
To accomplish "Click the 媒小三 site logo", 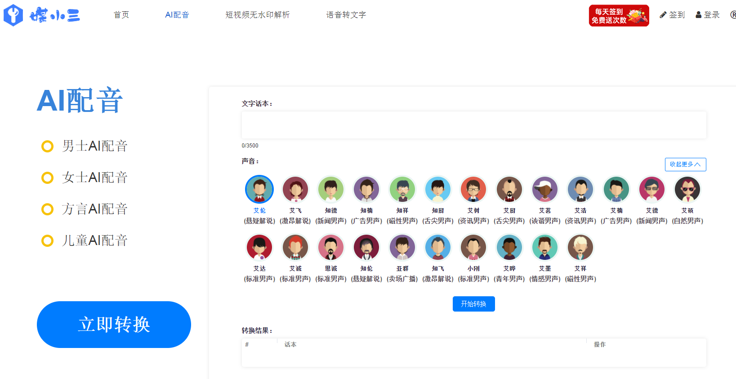I will [42, 15].
